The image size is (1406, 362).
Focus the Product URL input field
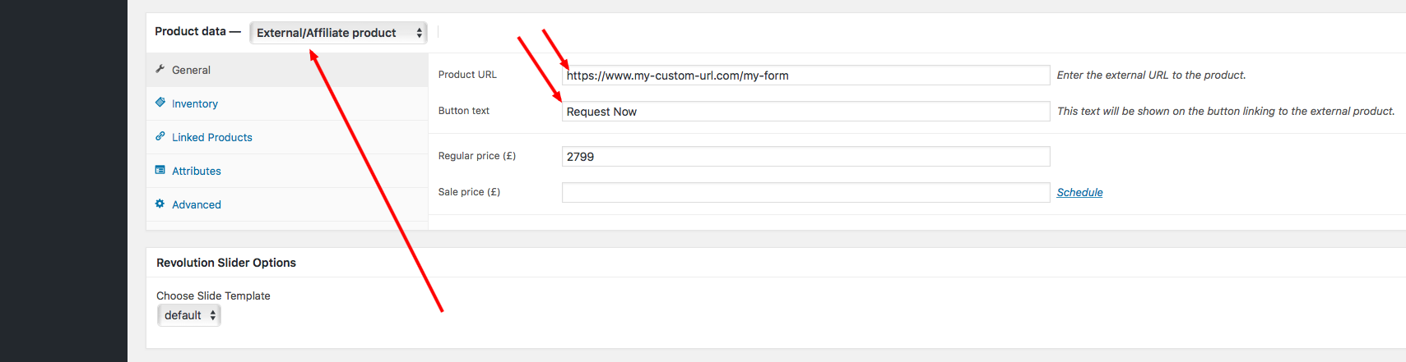point(805,75)
